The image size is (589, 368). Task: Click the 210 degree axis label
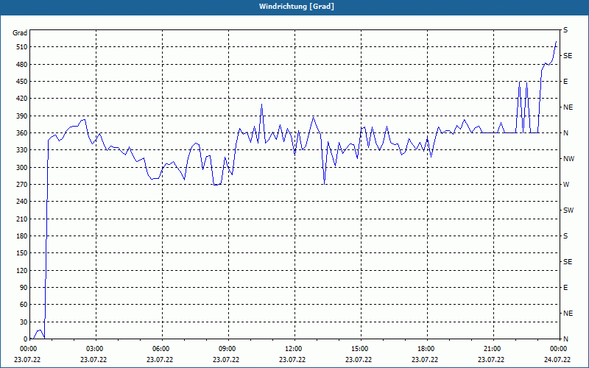tap(21, 219)
